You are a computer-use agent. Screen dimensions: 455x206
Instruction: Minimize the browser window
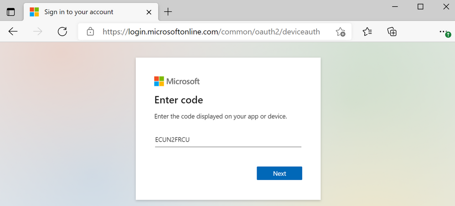[x=395, y=7]
